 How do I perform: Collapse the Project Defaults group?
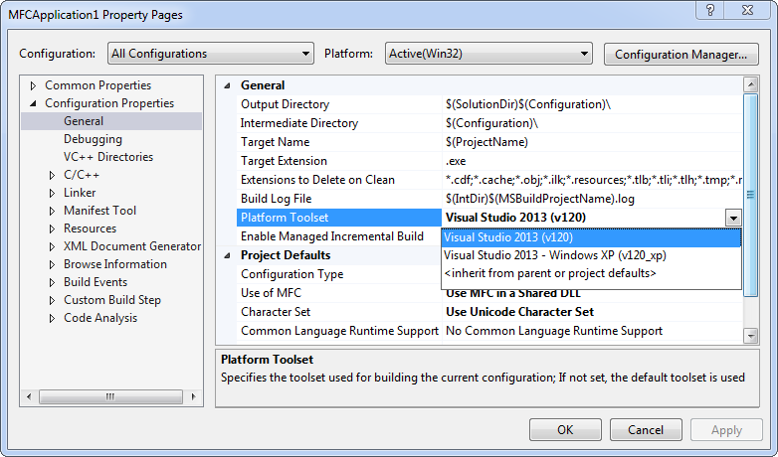[x=228, y=255]
